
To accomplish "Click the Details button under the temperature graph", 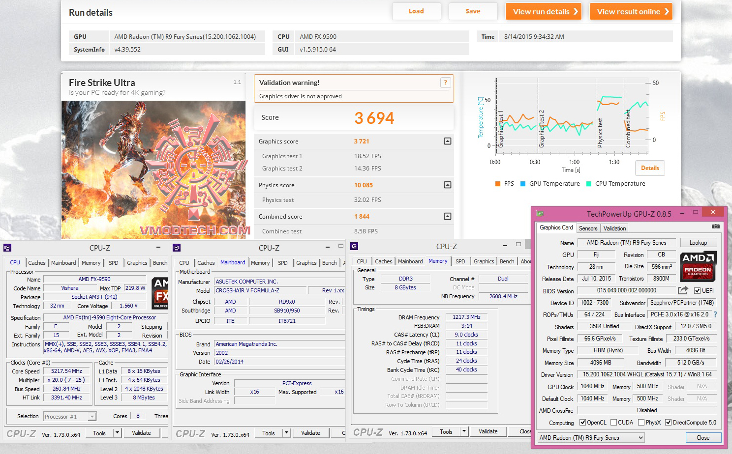I will (650, 168).
